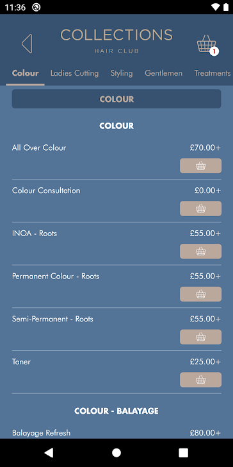Open Android recent apps square button
This screenshot has width=233, height=467.
183,452
